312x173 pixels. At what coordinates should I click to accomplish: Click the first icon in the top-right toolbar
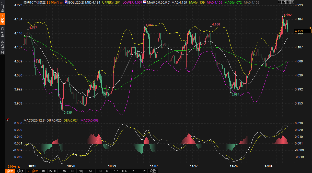[x=280, y=2]
